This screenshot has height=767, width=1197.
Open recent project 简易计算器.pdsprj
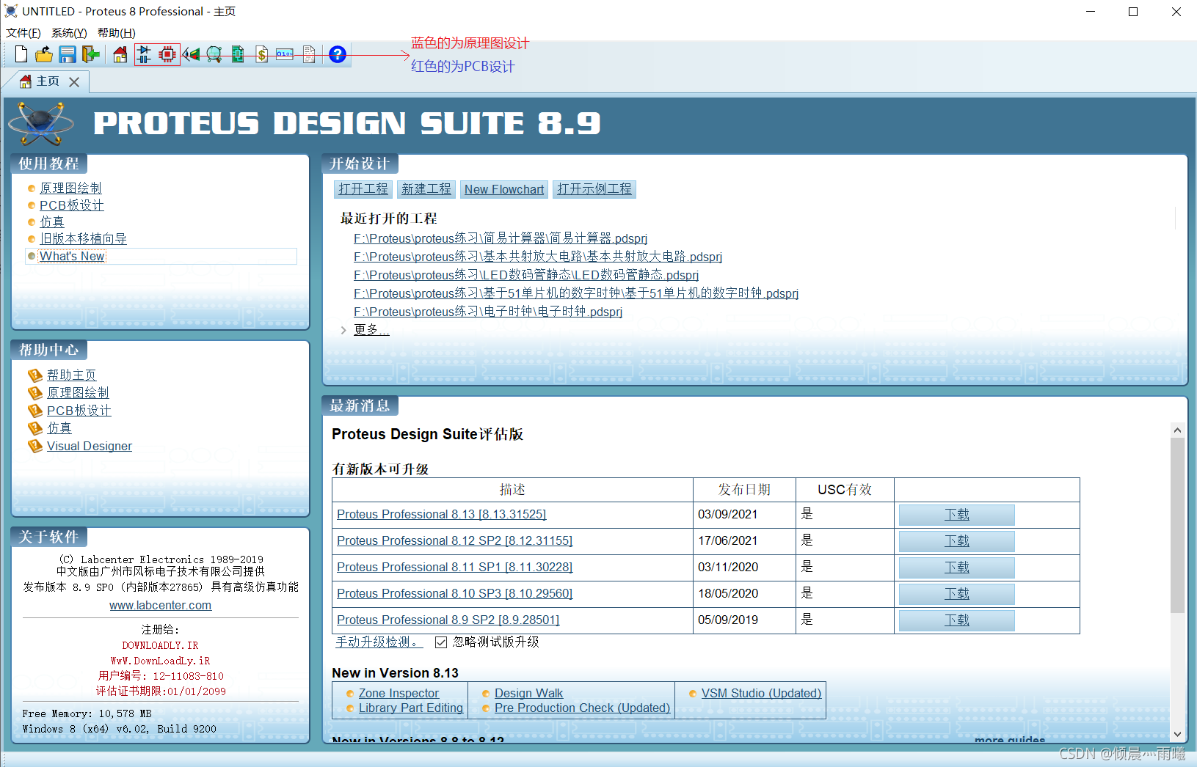click(x=501, y=238)
